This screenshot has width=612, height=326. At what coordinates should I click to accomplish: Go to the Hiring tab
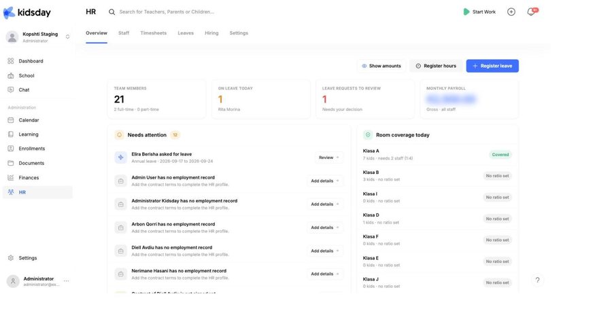[x=211, y=33]
